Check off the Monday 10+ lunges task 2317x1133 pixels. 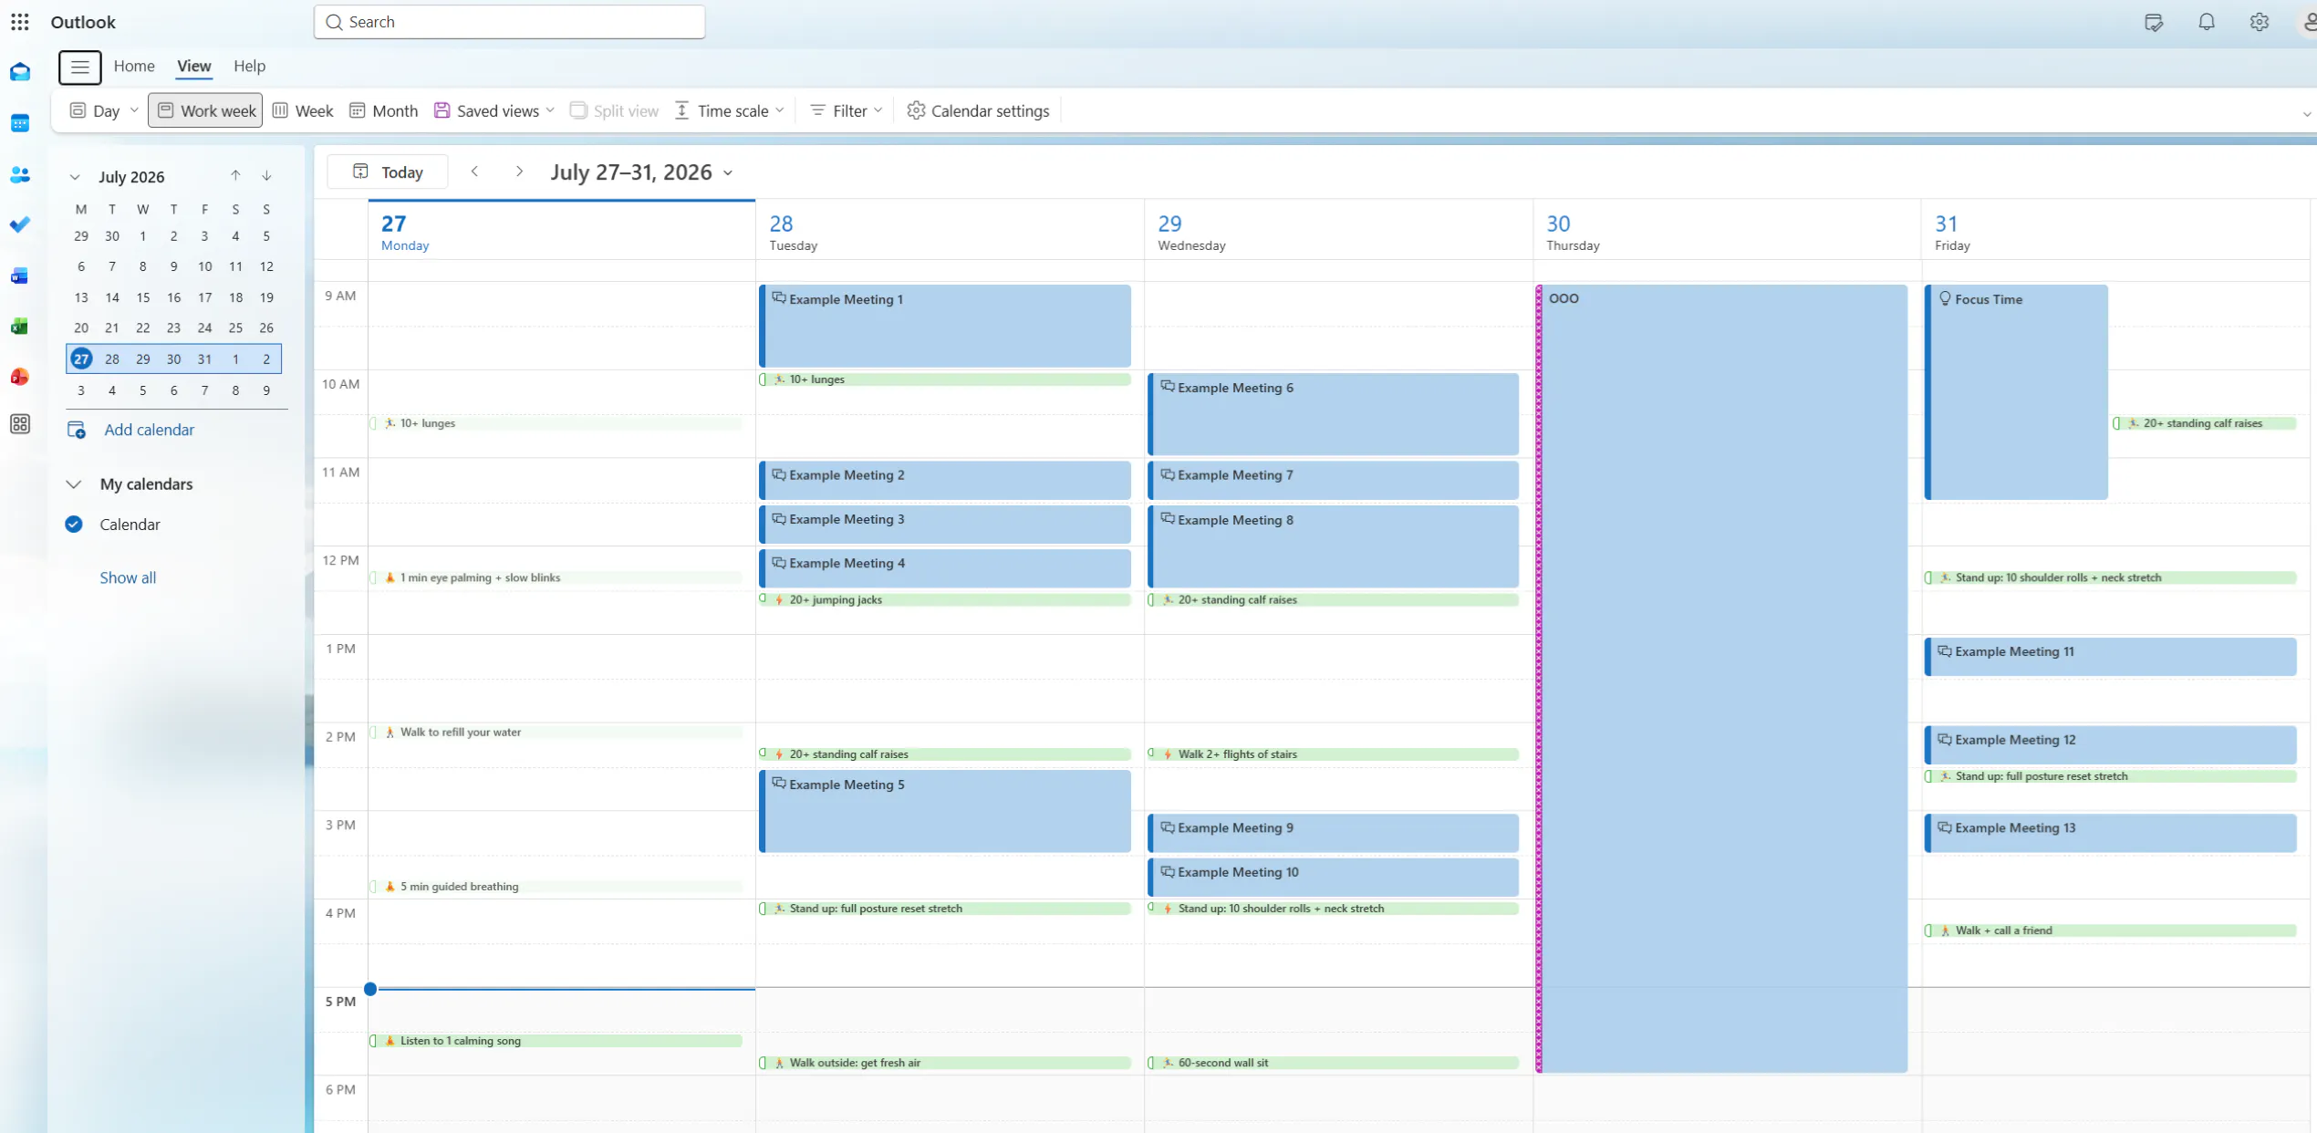coord(374,423)
